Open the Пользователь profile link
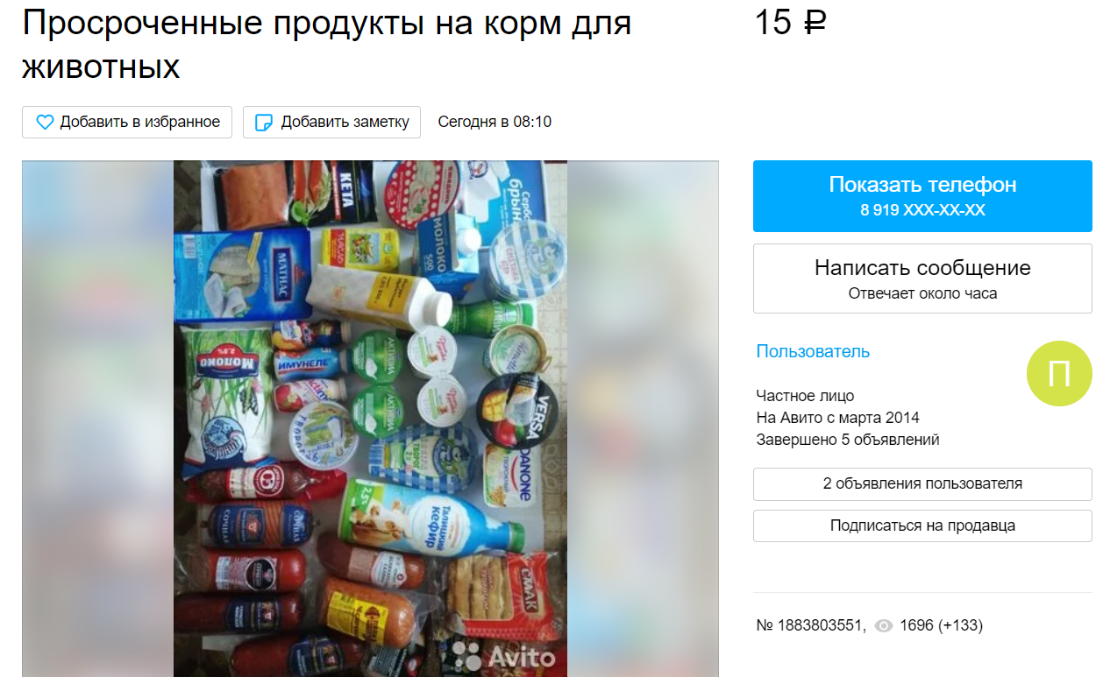Image resolution: width=1103 pixels, height=677 pixels. point(813,352)
